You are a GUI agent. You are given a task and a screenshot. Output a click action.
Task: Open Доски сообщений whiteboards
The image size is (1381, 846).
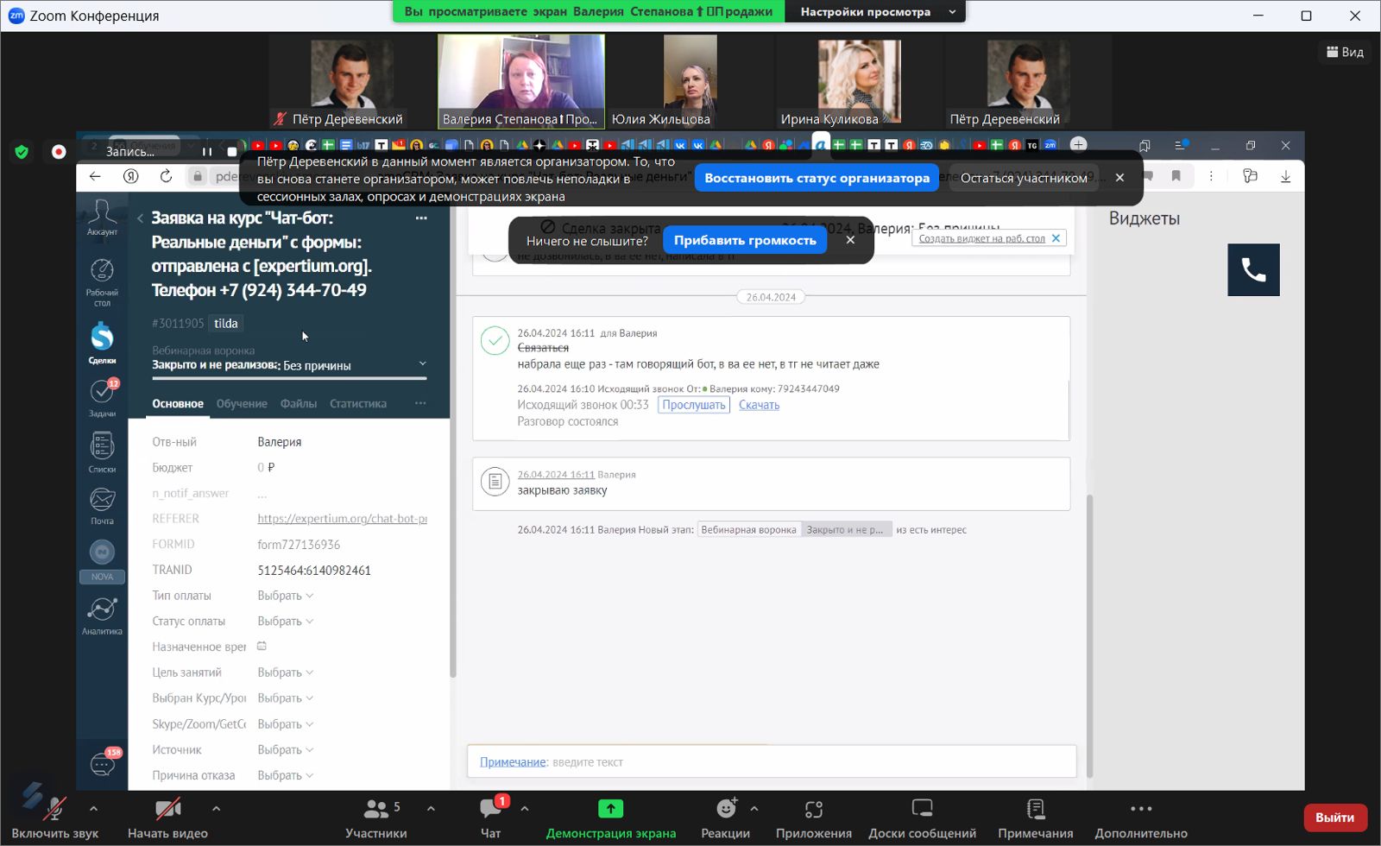click(922, 818)
